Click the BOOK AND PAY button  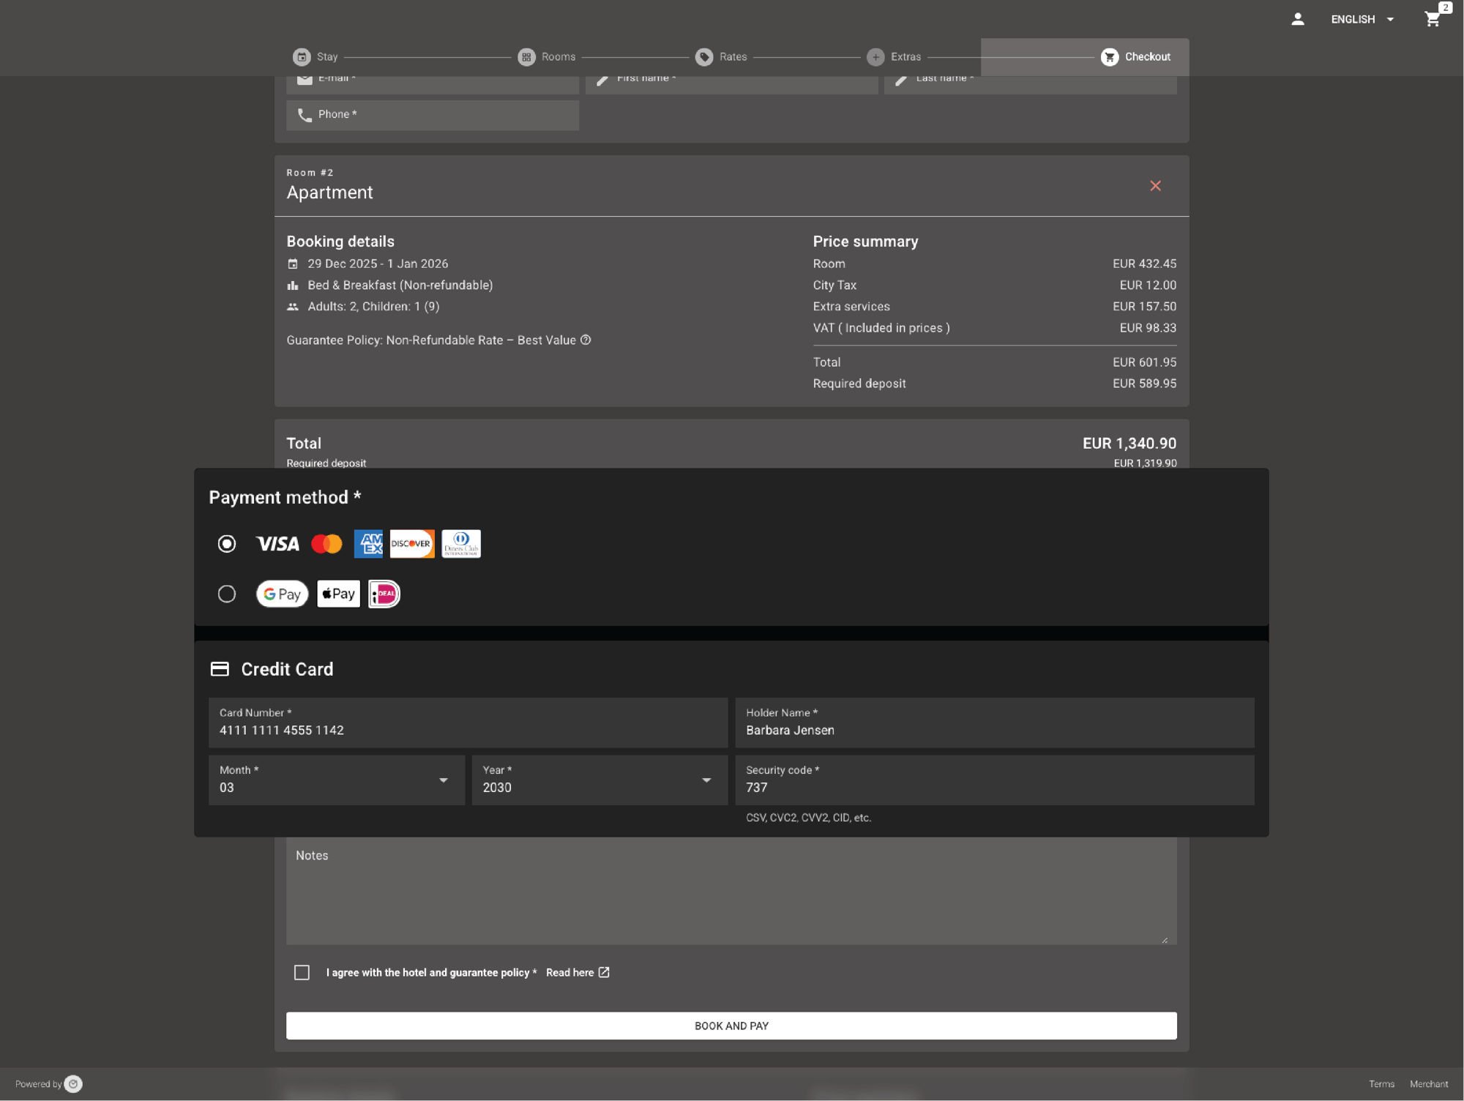(731, 1026)
